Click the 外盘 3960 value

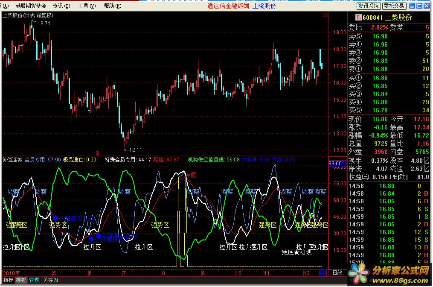coord(381,152)
